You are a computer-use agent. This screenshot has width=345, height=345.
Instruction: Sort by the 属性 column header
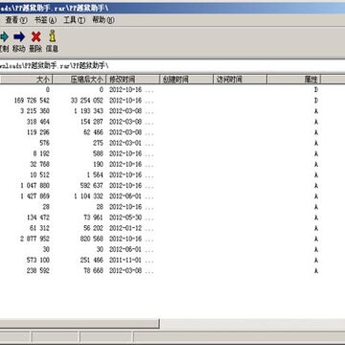point(294,80)
